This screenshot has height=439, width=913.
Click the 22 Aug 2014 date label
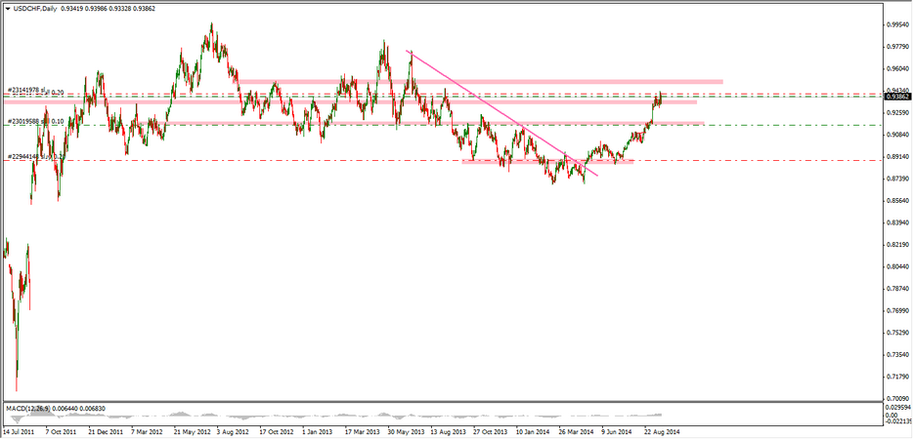click(x=662, y=429)
